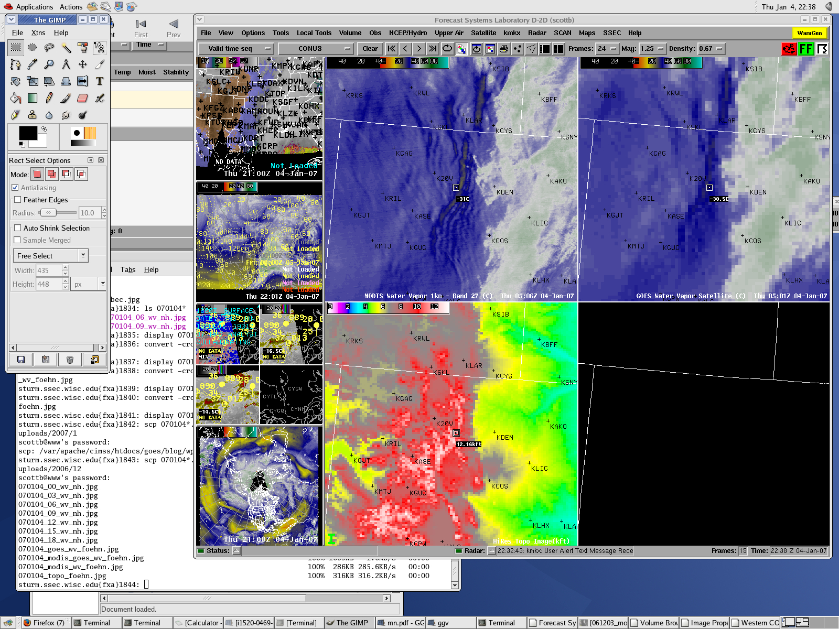Increase the Width value stepper
The width and height of the screenshot is (839, 629).
pos(66,268)
